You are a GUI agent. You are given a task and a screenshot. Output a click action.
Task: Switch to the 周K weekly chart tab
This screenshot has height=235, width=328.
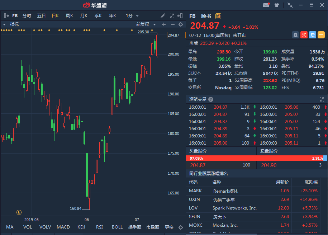pos(69,16)
